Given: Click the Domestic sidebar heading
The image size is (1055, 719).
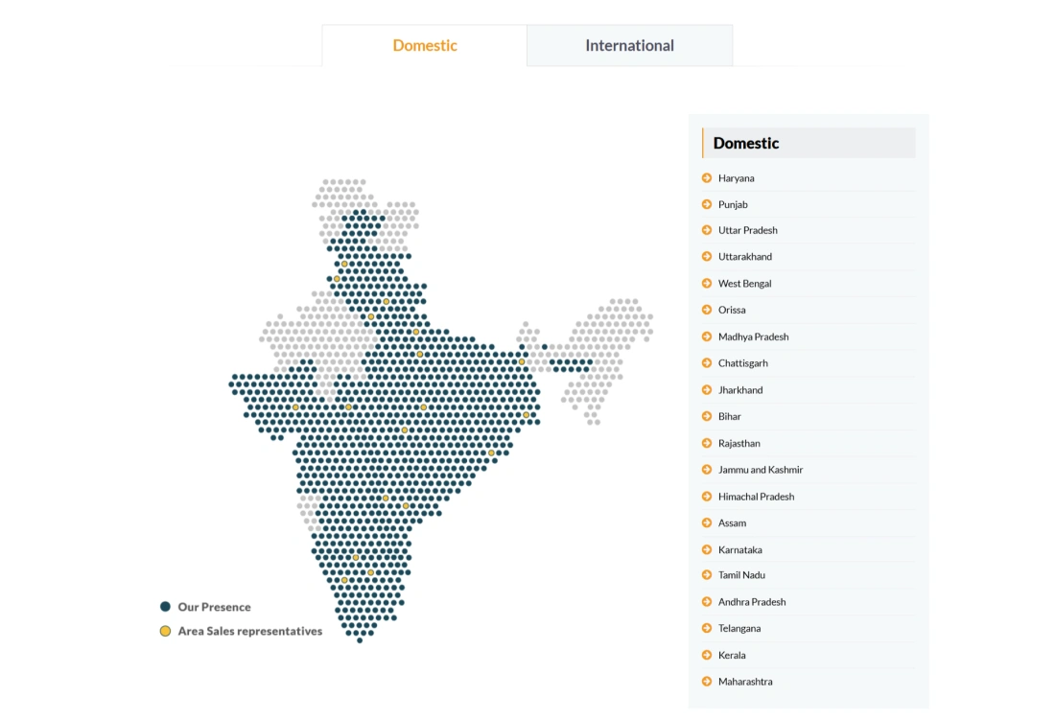Looking at the screenshot, I should 746,143.
